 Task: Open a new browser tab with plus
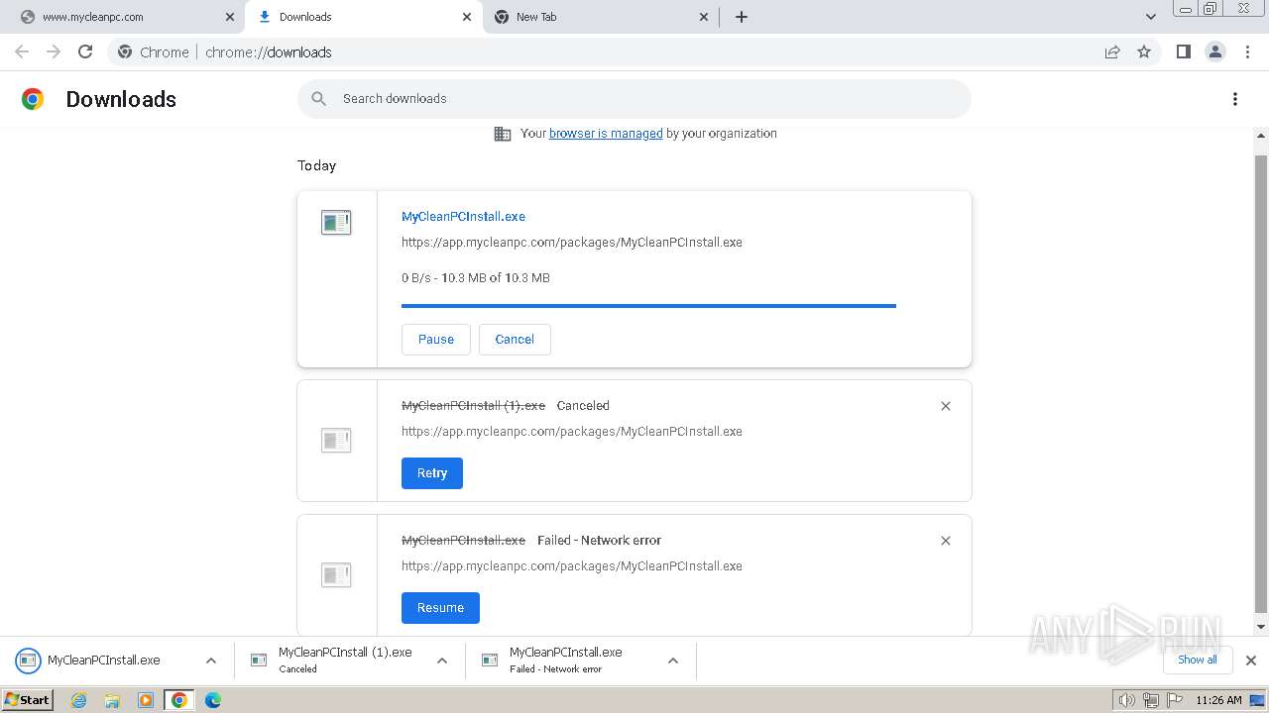(742, 17)
